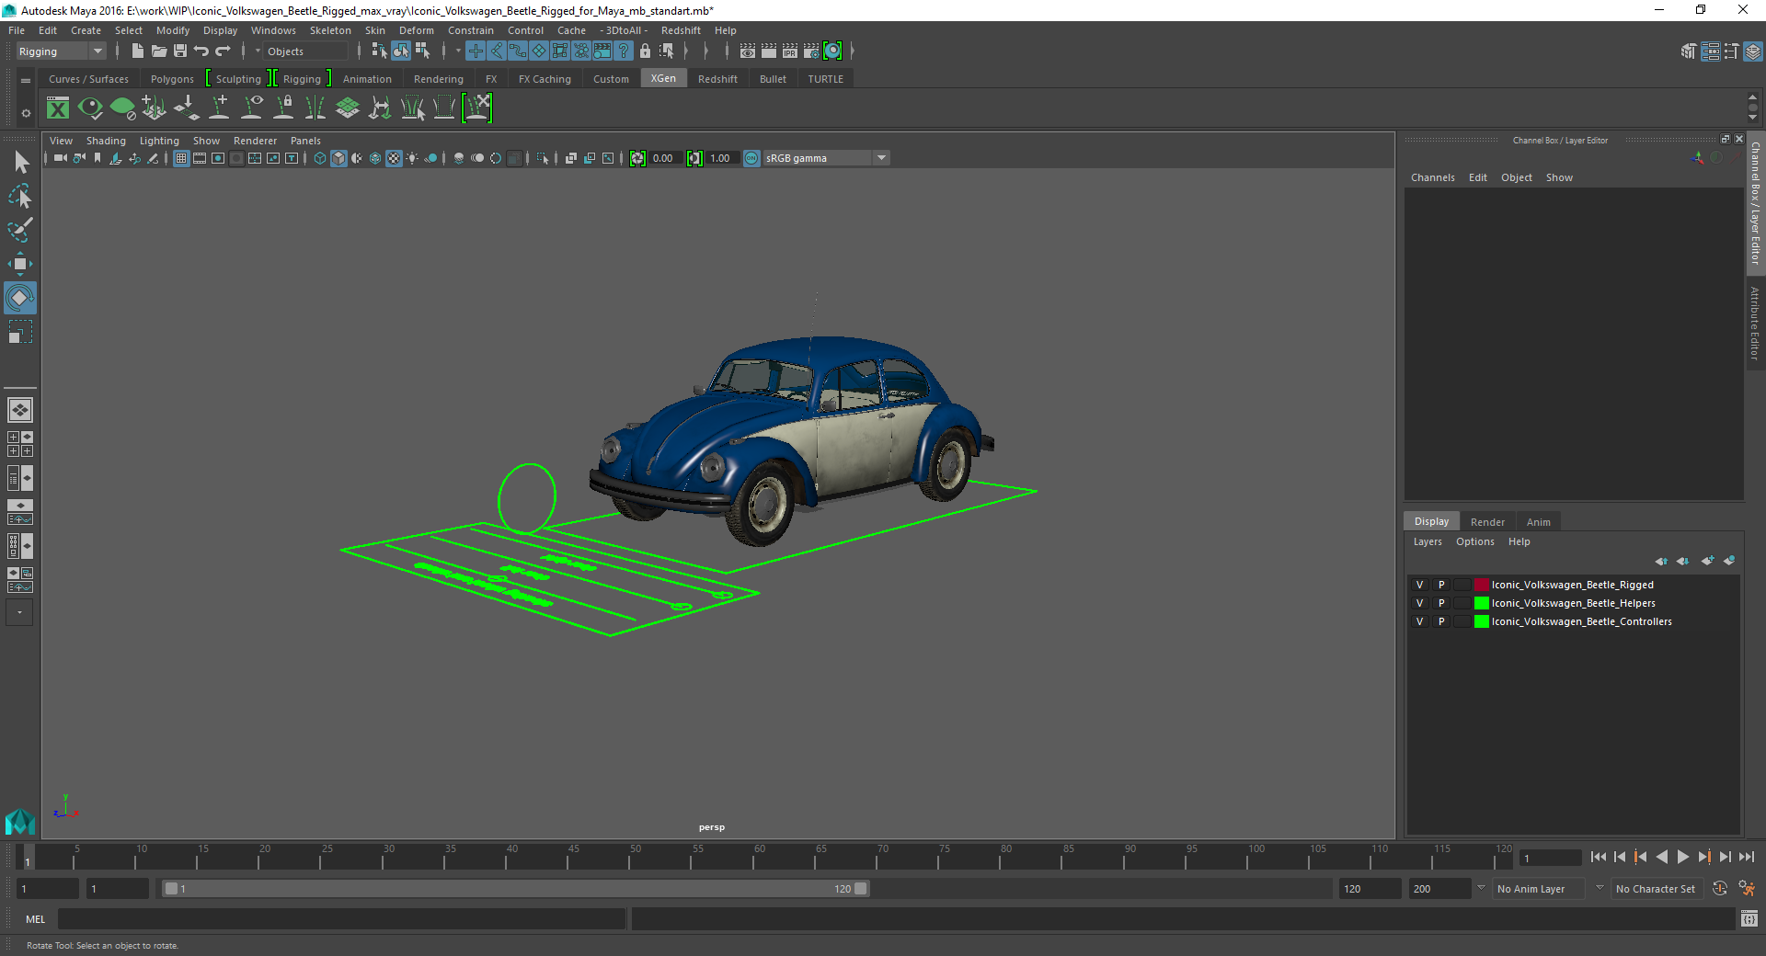The height and width of the screenshot is (956, 1766).
Task: Open shelf settings gear menu
Action: pos(26,113)
